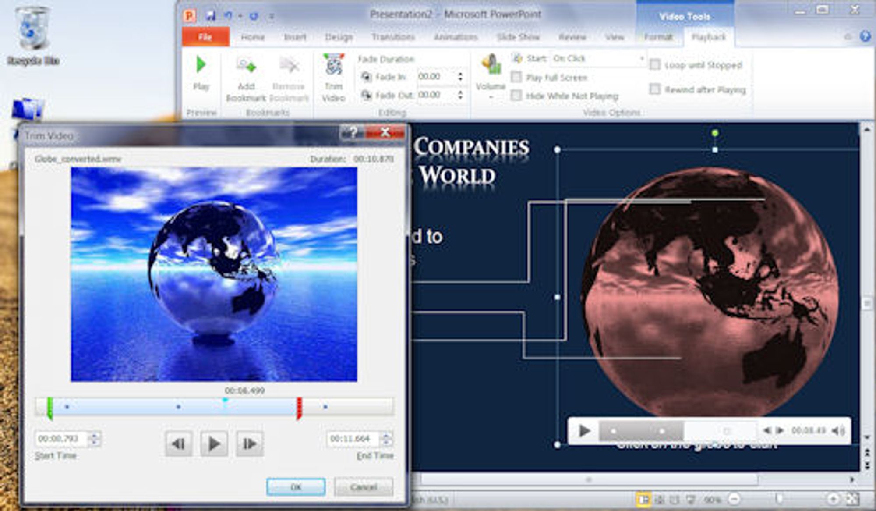Viewport: 876px width, 511px height.
Task: Open the quick access toolbar customize arrow
Action: tap(272, 16)
